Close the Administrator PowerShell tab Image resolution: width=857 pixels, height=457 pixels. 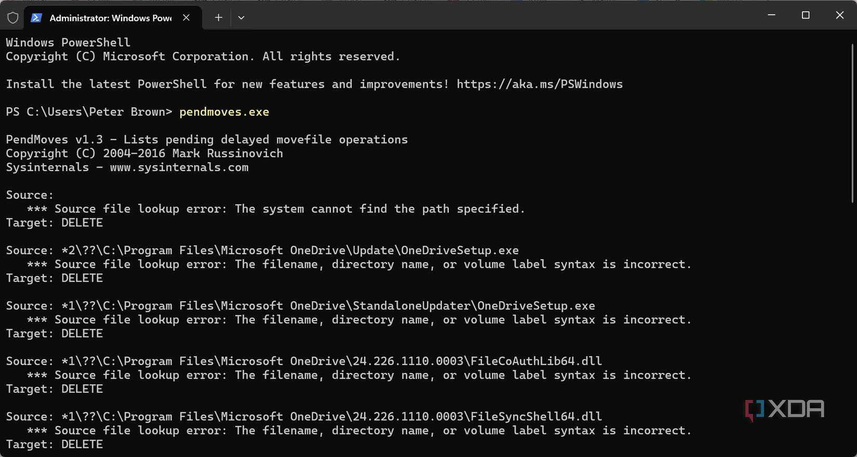(x=186, y=17)
